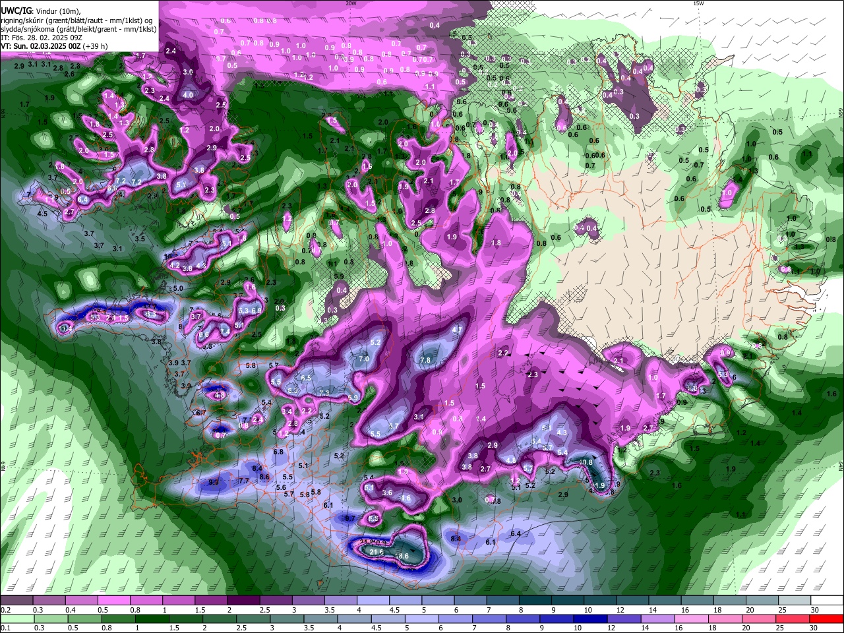The image size is (844, 633).
Task: Click the '(+39 h)' forecast offset text
Action: (x=96, y=46)
